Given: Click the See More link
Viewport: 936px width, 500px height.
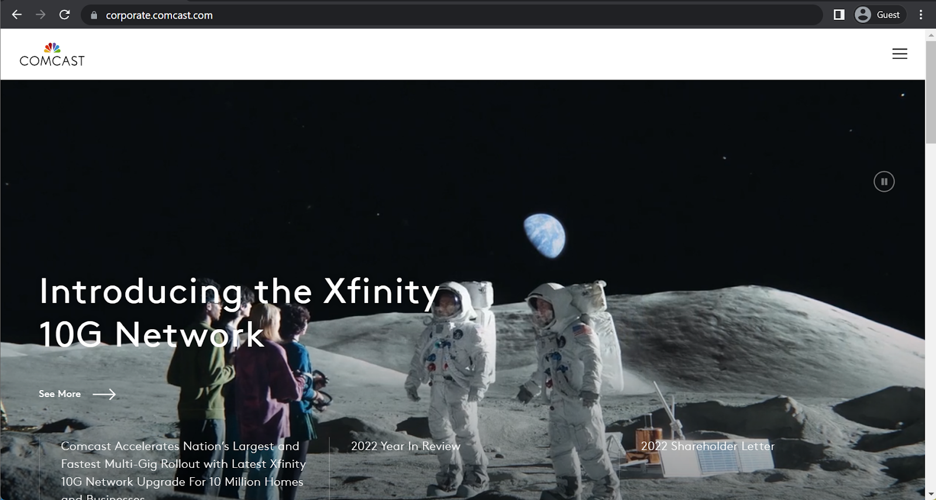Looking at the screenshot, I should 60,394.
